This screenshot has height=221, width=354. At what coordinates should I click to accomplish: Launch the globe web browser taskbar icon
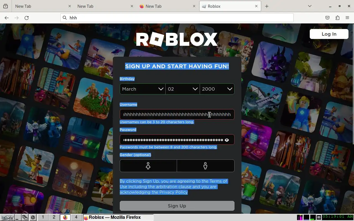33,217
